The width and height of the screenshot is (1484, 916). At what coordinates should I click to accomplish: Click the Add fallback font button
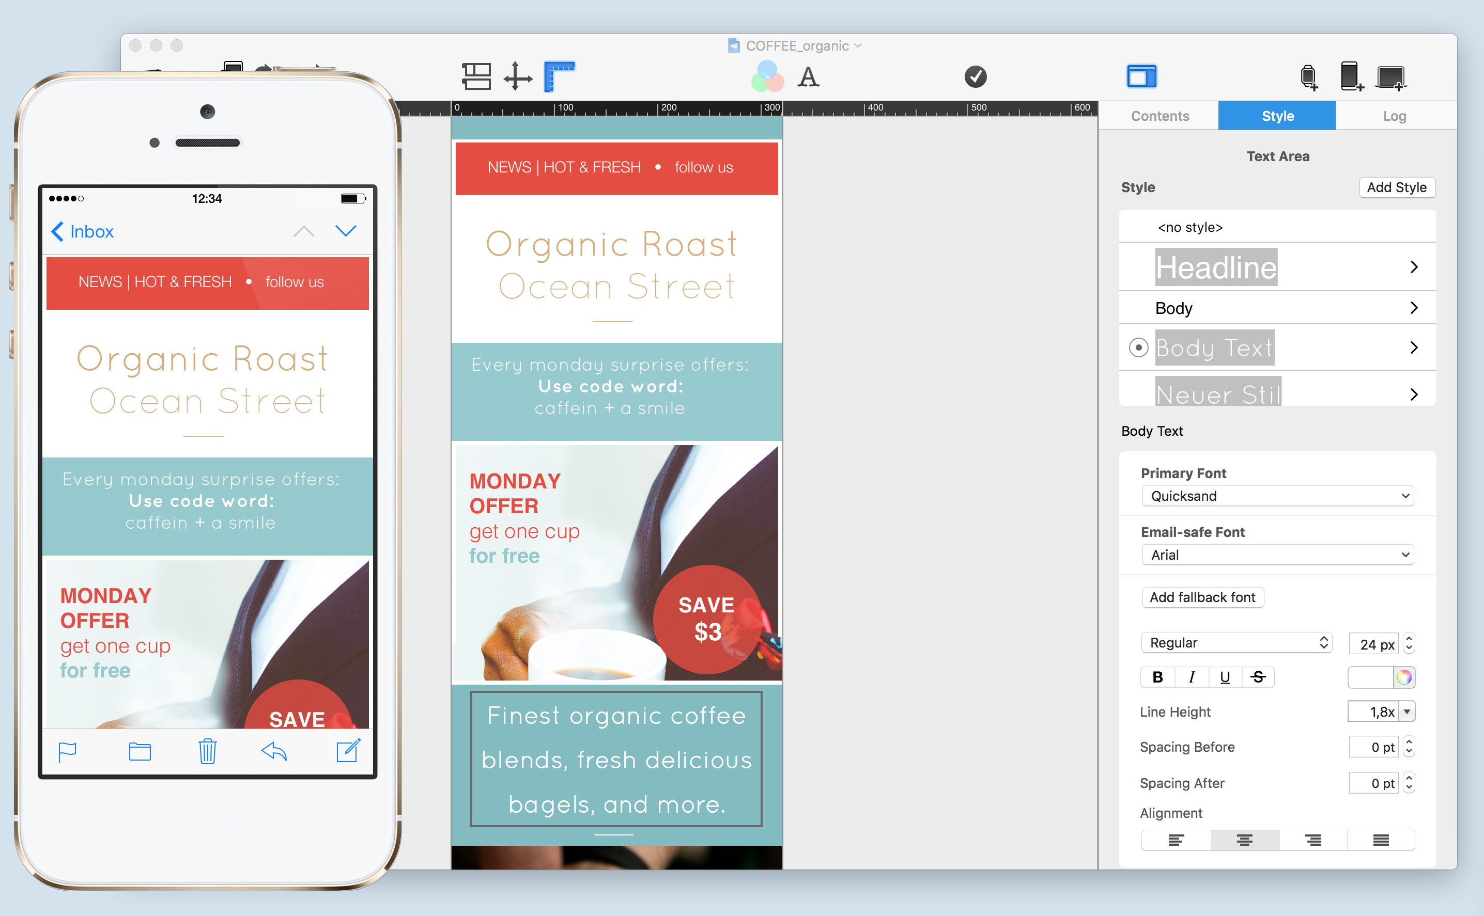[x=1202, y=596]
